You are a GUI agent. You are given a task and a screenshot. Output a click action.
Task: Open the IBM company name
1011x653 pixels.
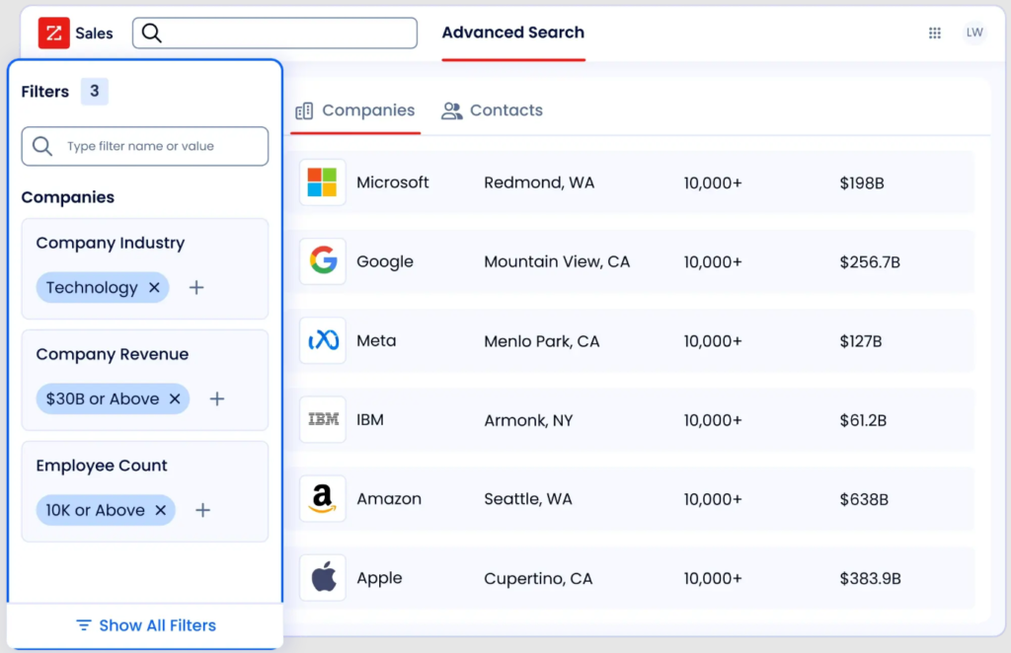click(370, 420)
